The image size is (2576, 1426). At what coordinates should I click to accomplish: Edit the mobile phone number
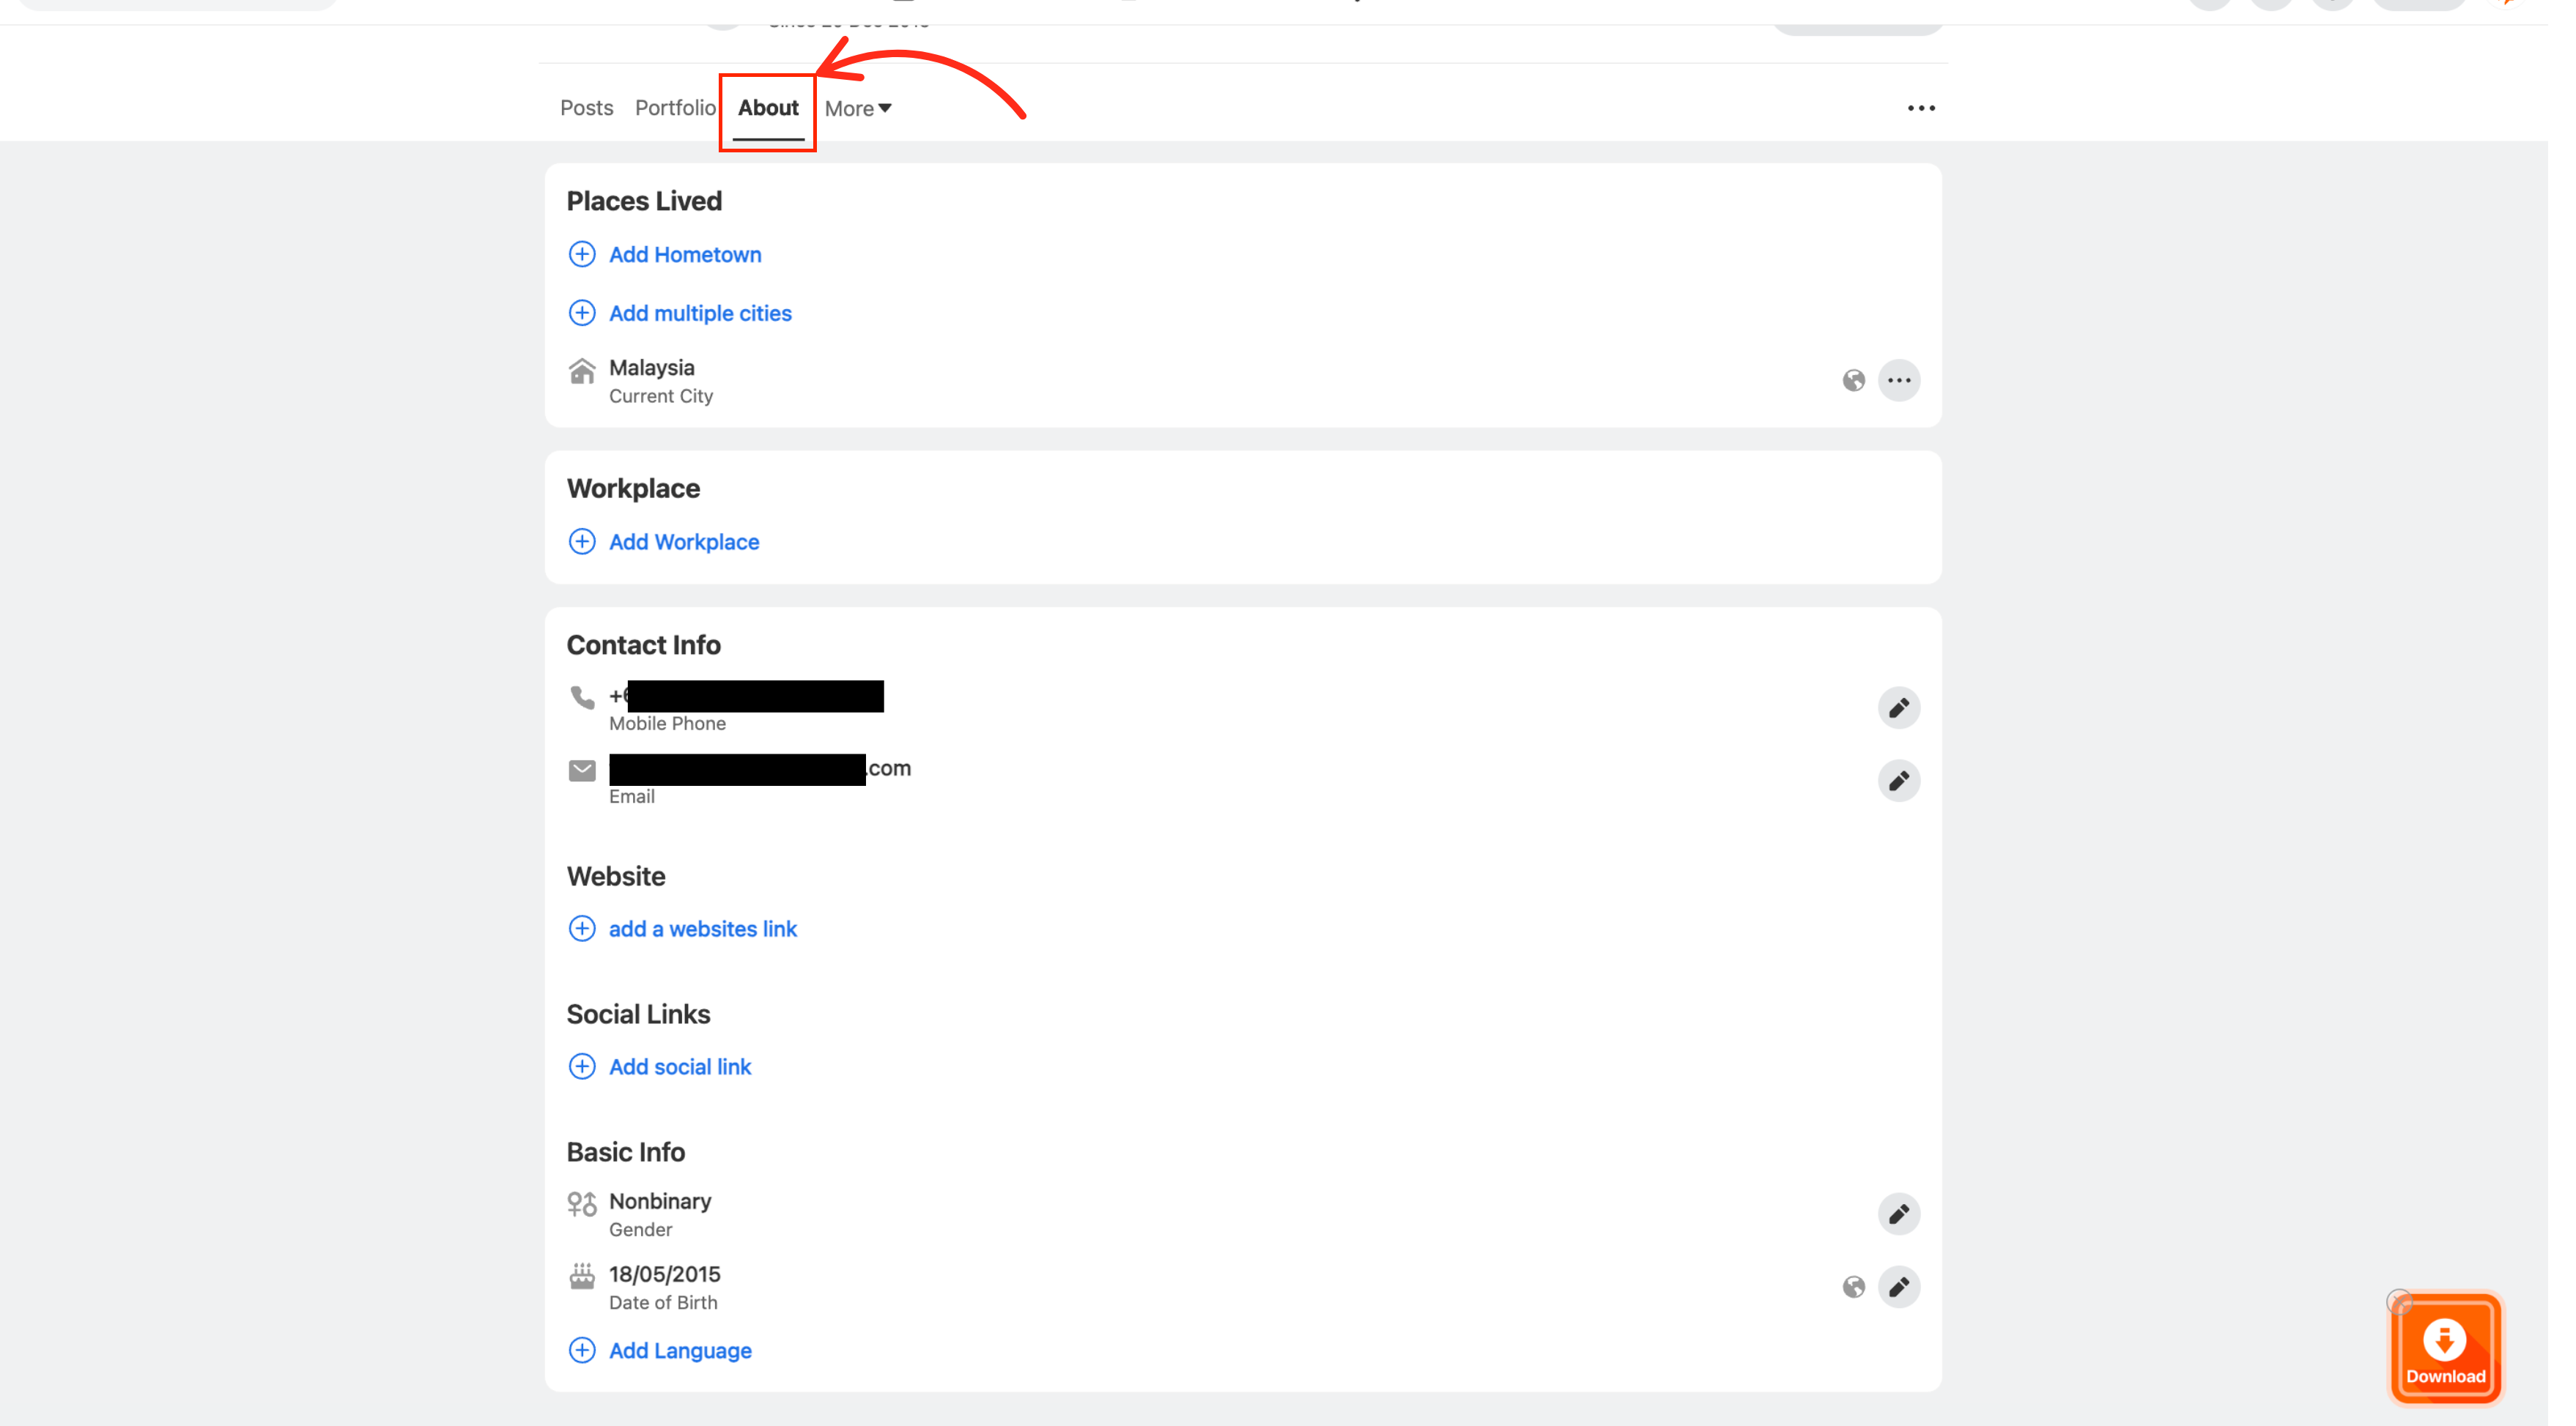coord(1899,708)
